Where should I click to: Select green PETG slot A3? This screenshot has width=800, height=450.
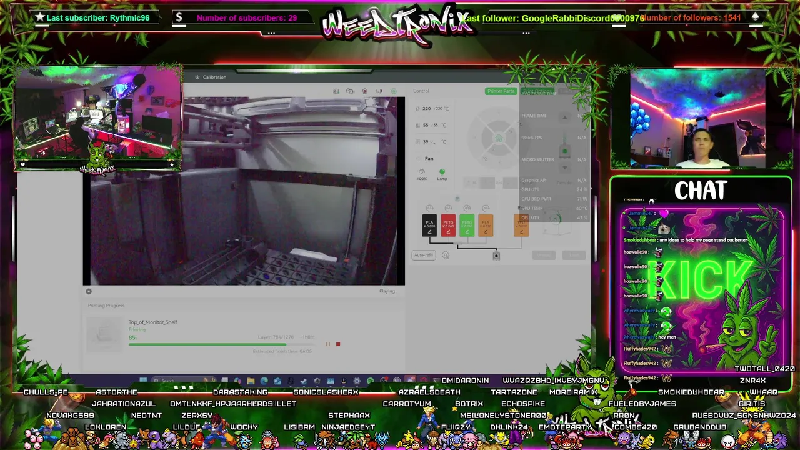[467, 226]
